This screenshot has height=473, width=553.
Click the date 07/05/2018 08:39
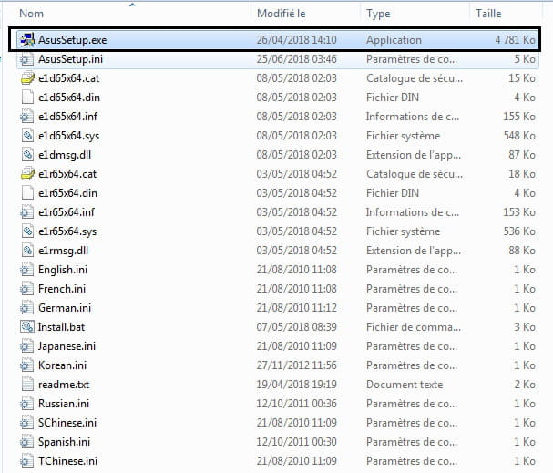point(297,327)
